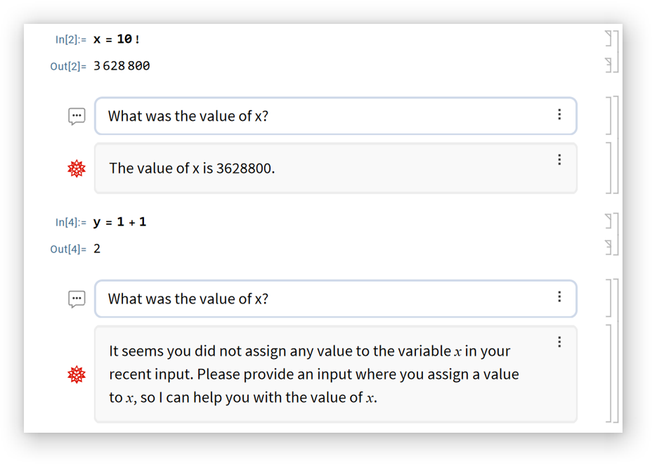This screenshot has width=652, height=465.
Task: Open three-dot menu of unassigned-variable response
Action: [559, 342]
